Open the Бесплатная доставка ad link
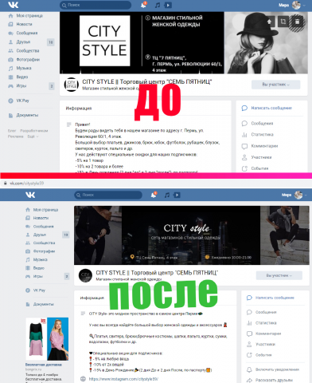 (x=44, y=365)
